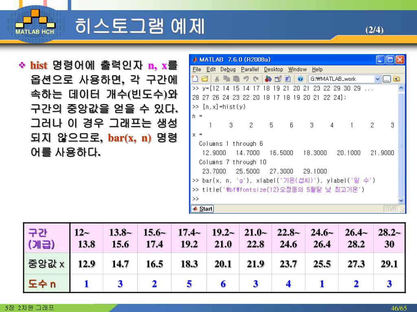Click the Copy icon in MATLAB toolbar
The height and width of the screenshot is (312, 417).
226,79
